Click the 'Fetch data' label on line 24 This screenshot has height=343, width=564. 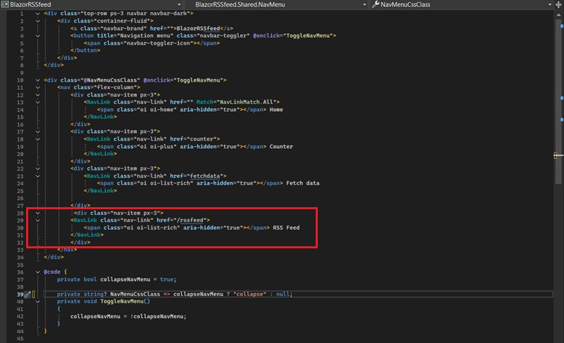(303, 183)
